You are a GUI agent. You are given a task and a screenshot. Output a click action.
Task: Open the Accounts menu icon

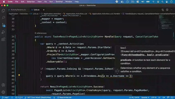point(3,85)
